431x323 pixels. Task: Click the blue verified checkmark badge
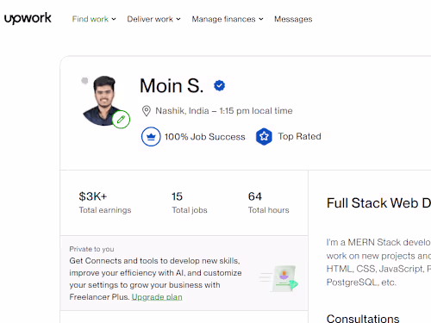tap(220, 85)
